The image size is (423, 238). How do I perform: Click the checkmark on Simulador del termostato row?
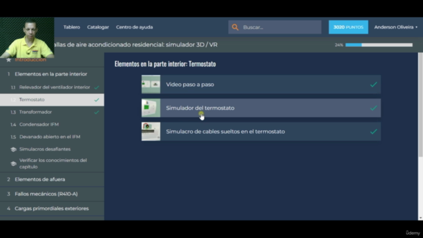point(373,108)
